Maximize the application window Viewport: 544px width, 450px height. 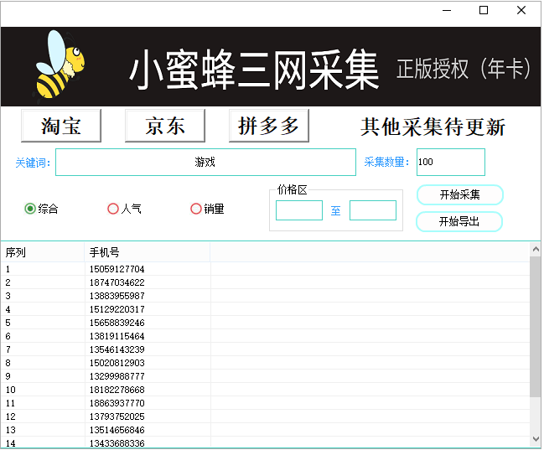tap(484, 11)
